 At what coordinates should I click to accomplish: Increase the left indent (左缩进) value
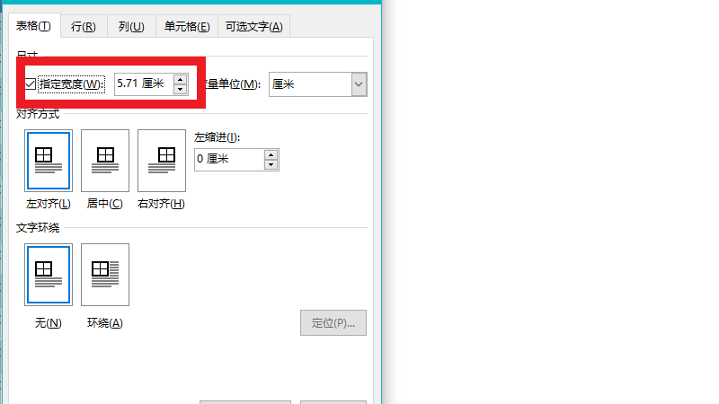(271, 154)
